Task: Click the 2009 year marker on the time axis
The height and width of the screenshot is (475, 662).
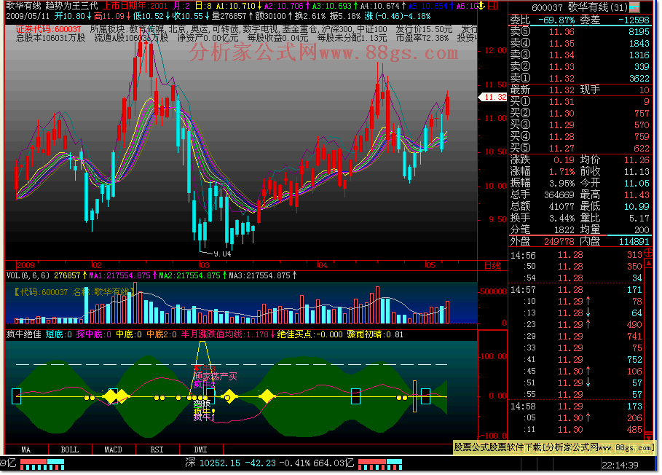Action: click(x=25, y=266)
